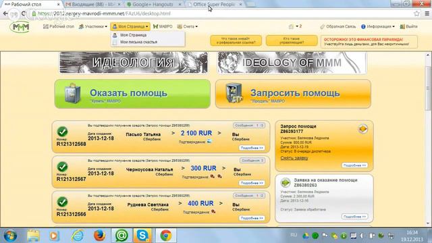Click the 300 RUR amount
432x243 pixels.
203,168
